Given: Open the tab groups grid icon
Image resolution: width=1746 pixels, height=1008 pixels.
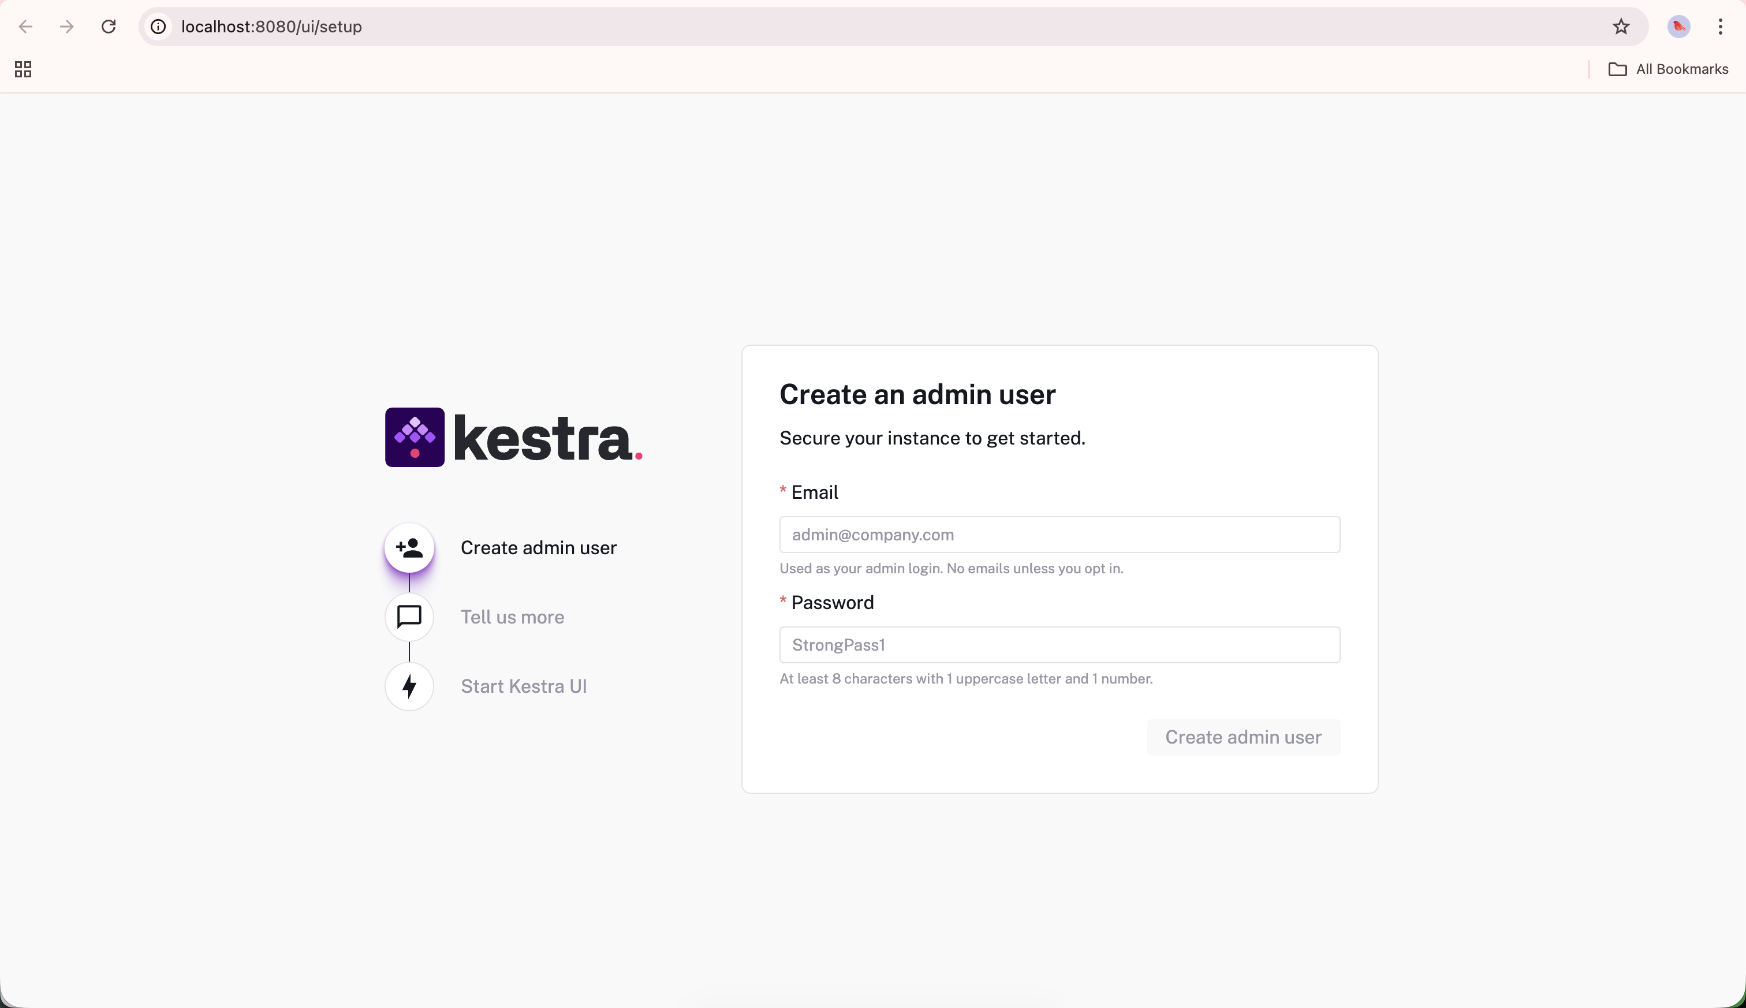Looking at the screenshot, I should pos(23,69).
